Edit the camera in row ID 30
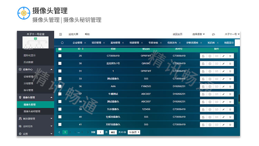This screenshot has height=146, width=259. point(223,64)
